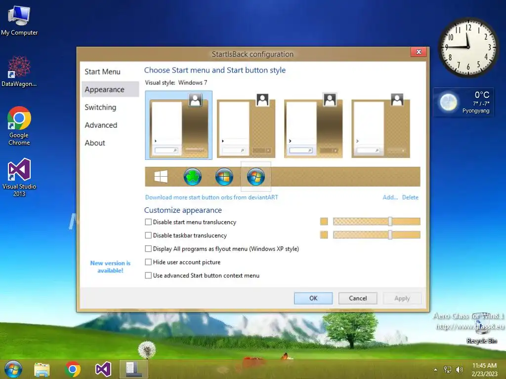This screenshot has height=379, width=506.
Task: Select Visual Studio 2013 desktop shortcut
Action: [x=19, y=178]
